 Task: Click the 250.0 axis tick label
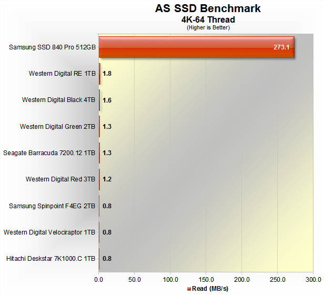(278, 280)
